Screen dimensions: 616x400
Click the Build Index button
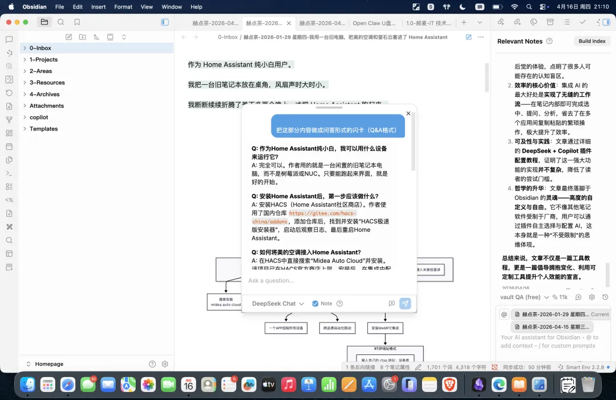[x=591, y=41]
